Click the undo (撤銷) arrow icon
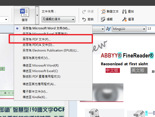The height and width of the screenshot is (117, 155). tap(84, 19)
